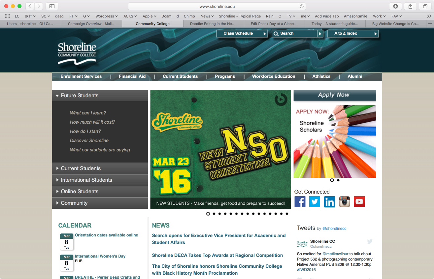This screenshot has height=279, width=434.
Task: Open the Facebook social icon
Action: coord(300,201)
